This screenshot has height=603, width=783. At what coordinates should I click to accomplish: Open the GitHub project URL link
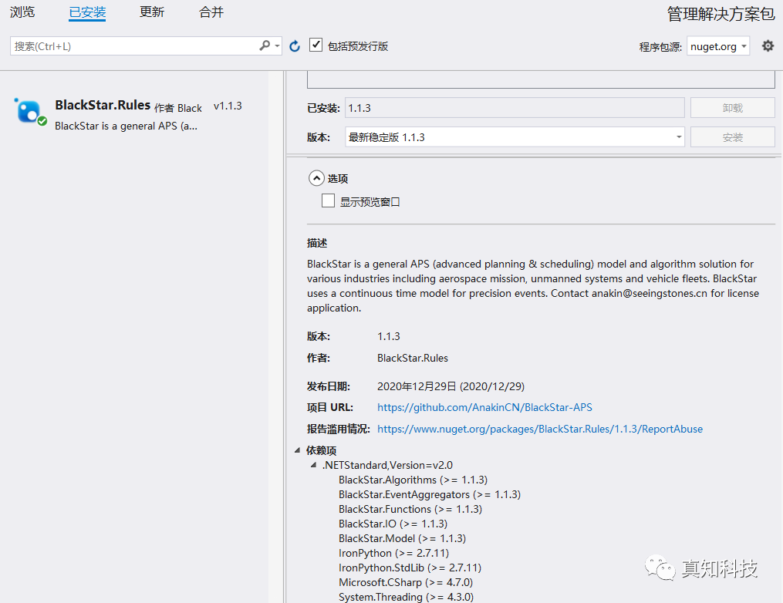[x=484, y=407]
